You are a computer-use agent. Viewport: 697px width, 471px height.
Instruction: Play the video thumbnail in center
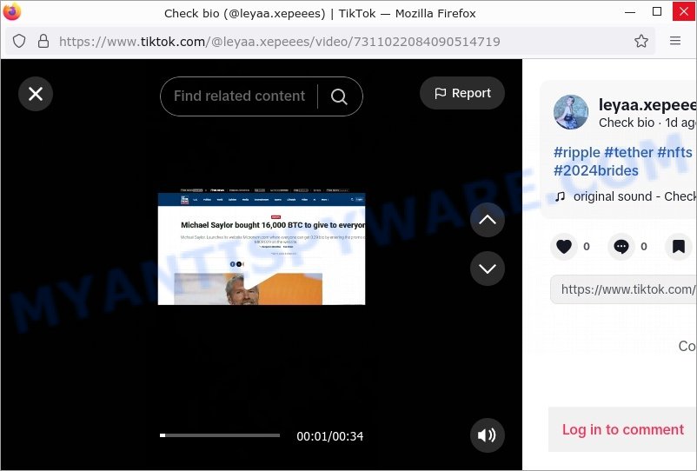(262, 247)
